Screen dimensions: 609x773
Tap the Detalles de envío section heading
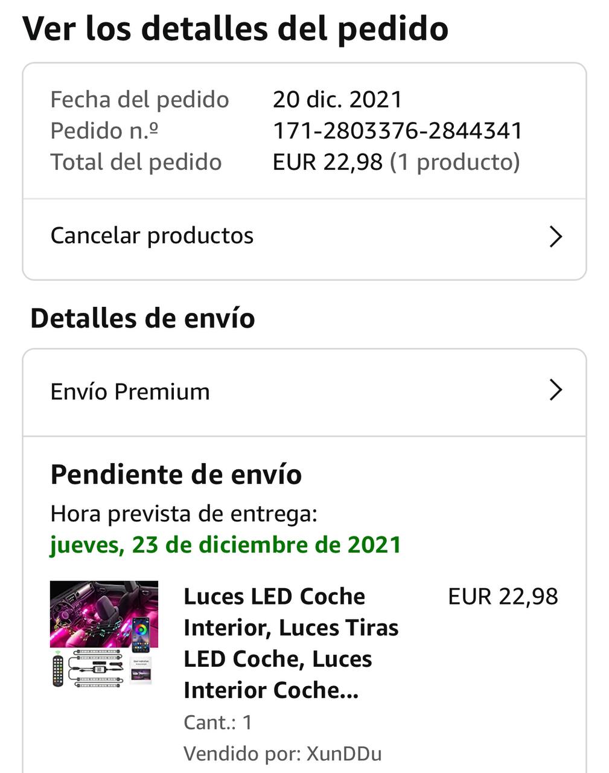142,318
